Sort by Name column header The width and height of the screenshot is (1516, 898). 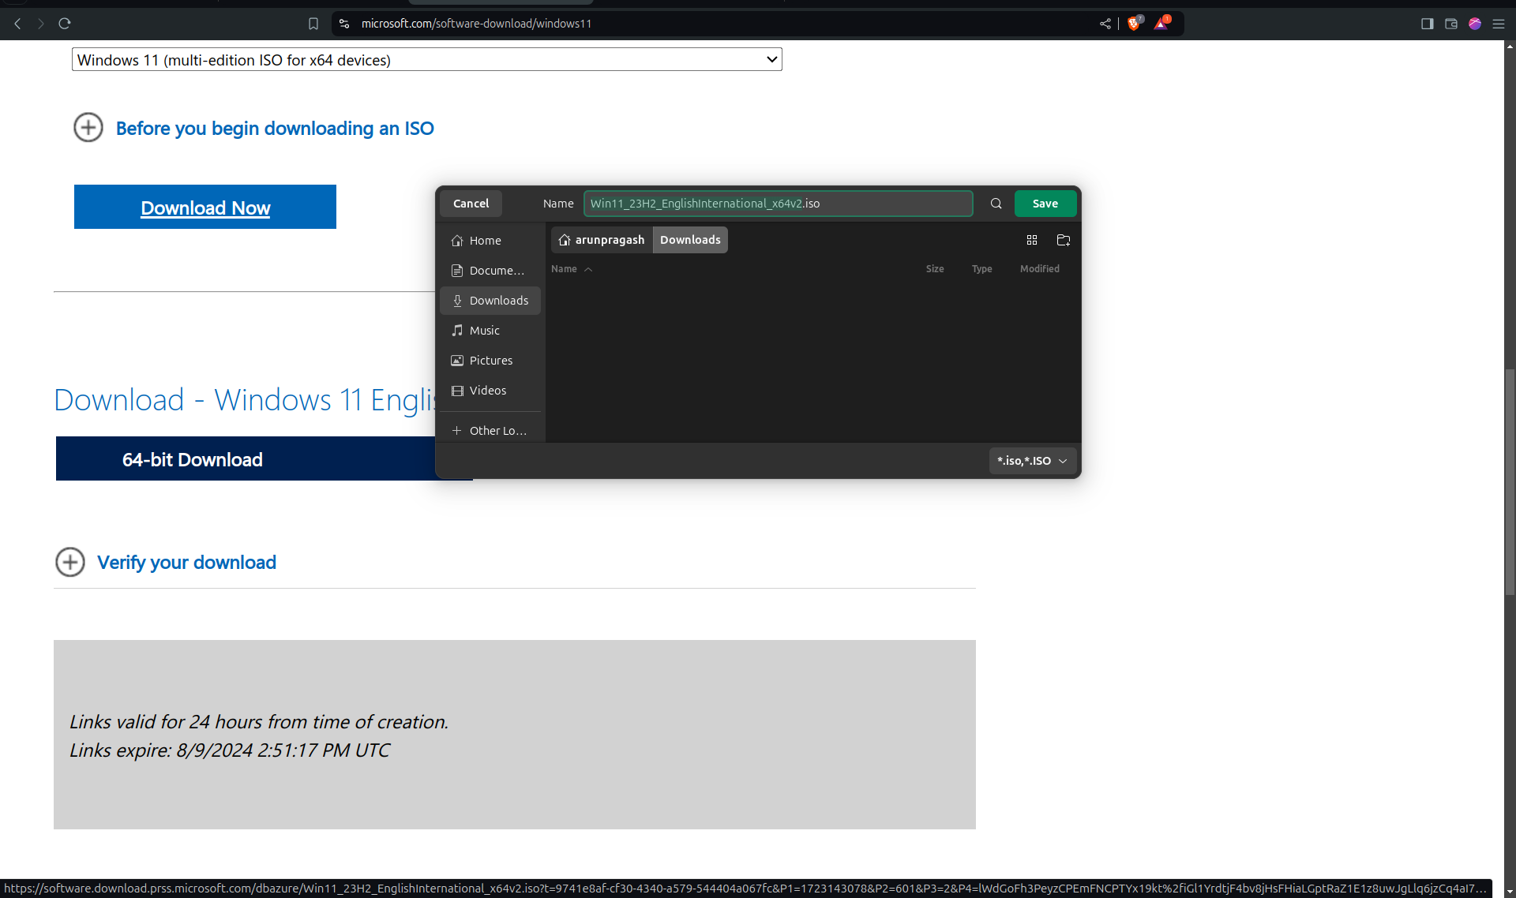pos(572,269)
